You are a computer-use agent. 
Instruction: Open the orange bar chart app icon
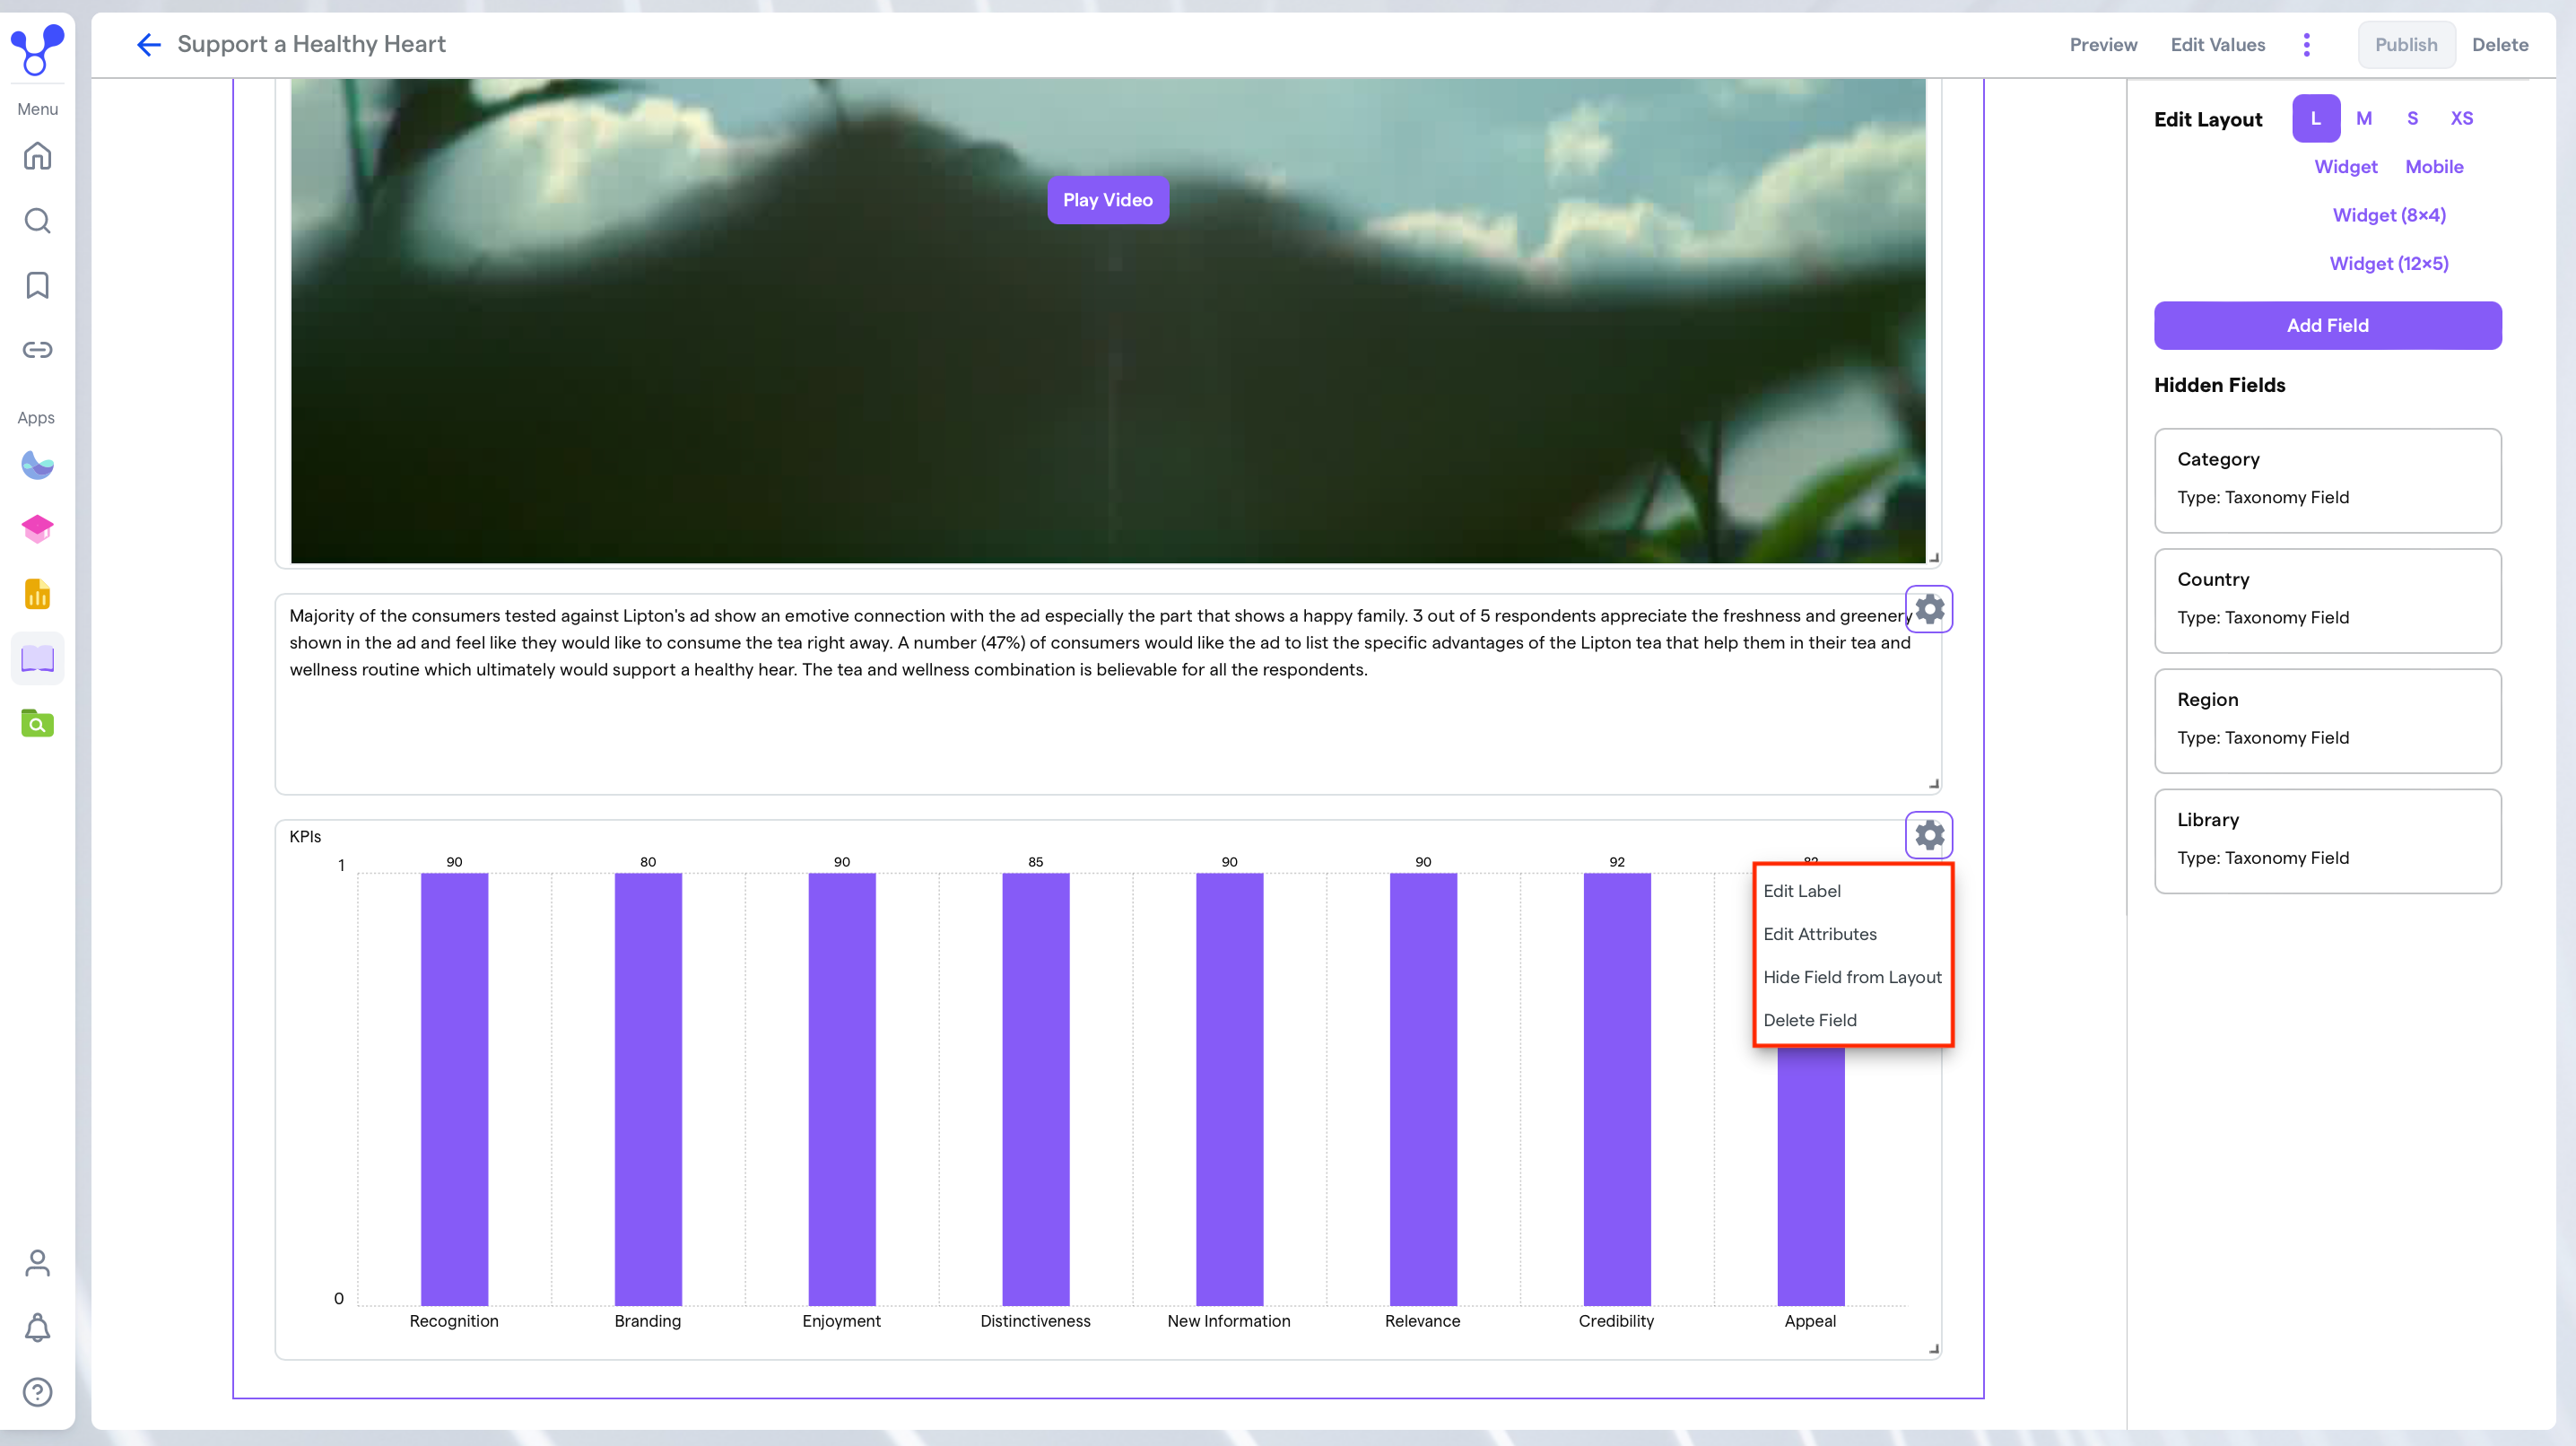pos(37,594)
